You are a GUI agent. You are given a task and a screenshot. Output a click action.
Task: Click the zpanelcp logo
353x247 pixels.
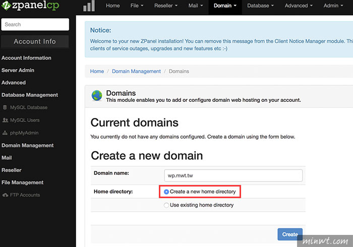(30, 6)
